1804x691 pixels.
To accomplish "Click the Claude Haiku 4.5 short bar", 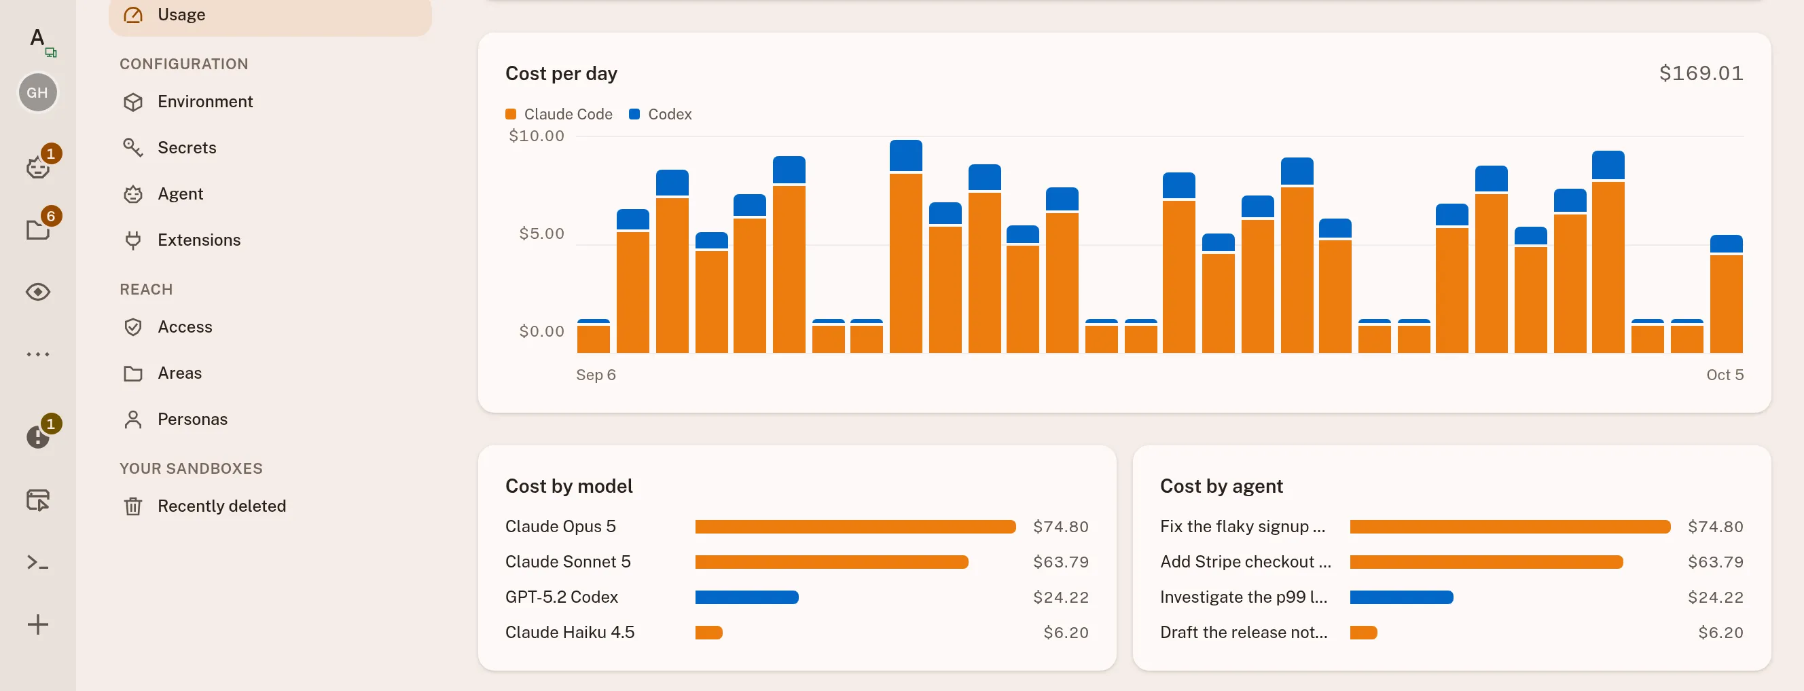I will (x=708, y=633).
